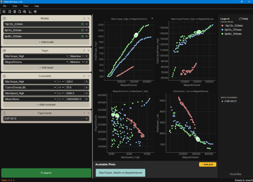Open the Maximise dropdown for MaxTorque_High
This screenshot has height=182, width=253.
click(77, 56)
